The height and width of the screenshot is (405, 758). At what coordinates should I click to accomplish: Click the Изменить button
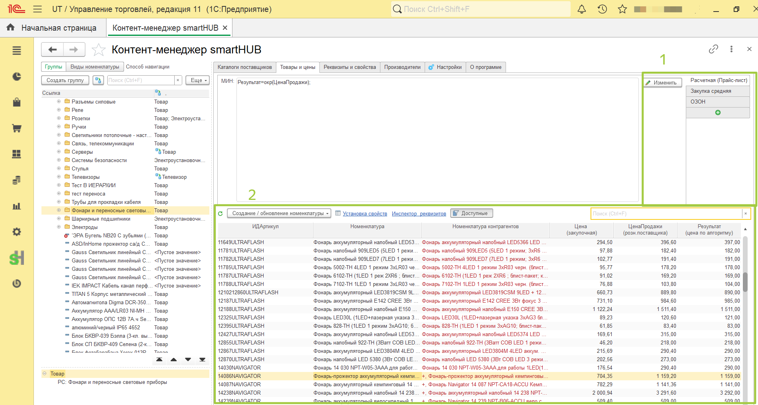tap(662, 82)
